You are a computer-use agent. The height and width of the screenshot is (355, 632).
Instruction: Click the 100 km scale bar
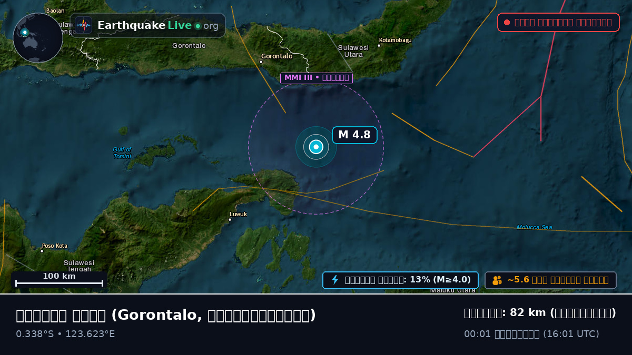pos(59,279)
